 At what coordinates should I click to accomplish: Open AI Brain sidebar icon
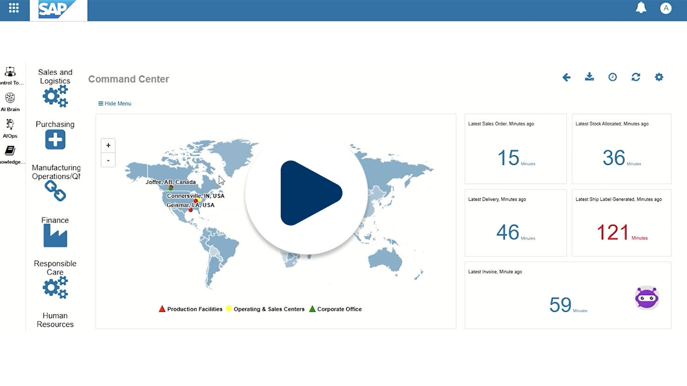(x=10, y=98)
